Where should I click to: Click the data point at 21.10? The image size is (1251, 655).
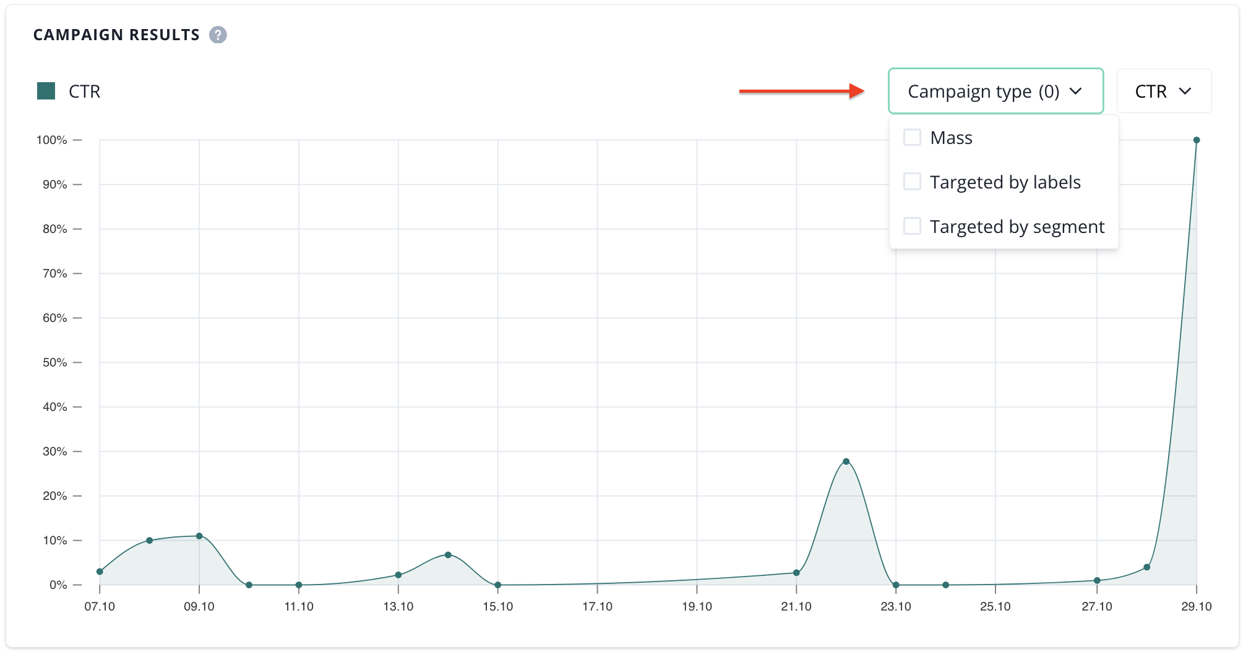[796, 573]
